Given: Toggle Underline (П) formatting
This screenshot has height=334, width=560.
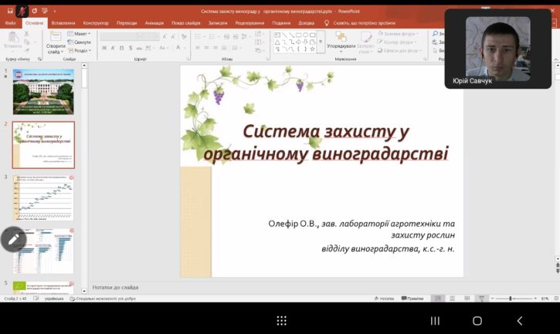Looking at the screenshot, I should [121, 48].
